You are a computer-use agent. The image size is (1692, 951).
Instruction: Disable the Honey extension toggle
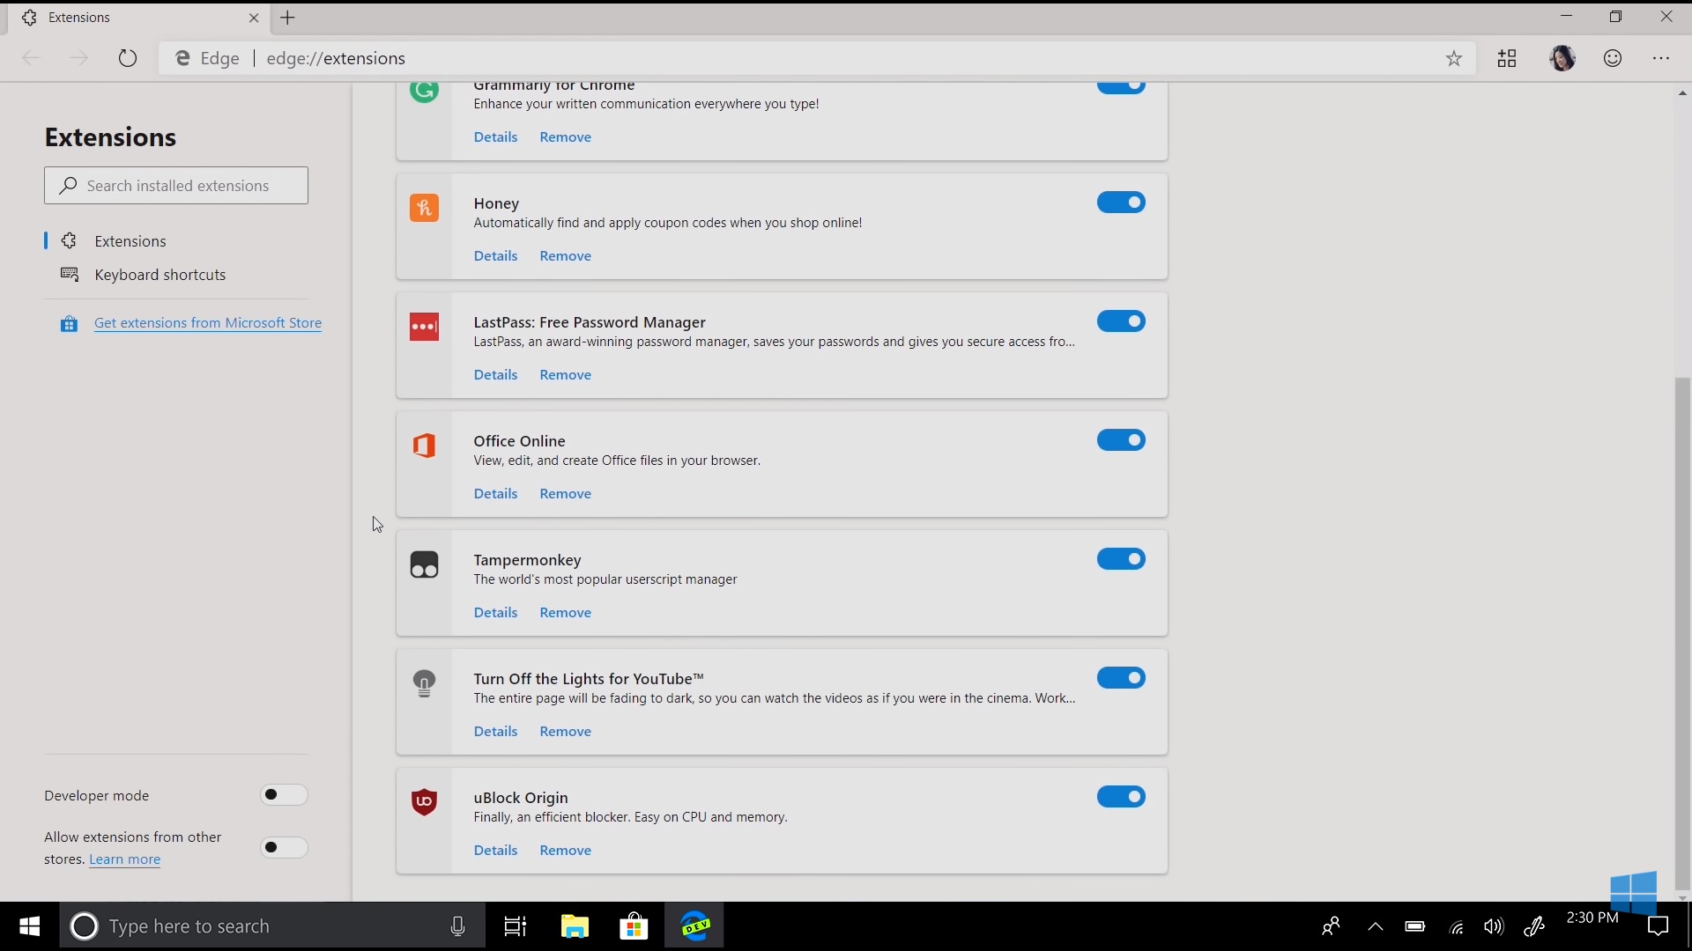[1121, 203]
